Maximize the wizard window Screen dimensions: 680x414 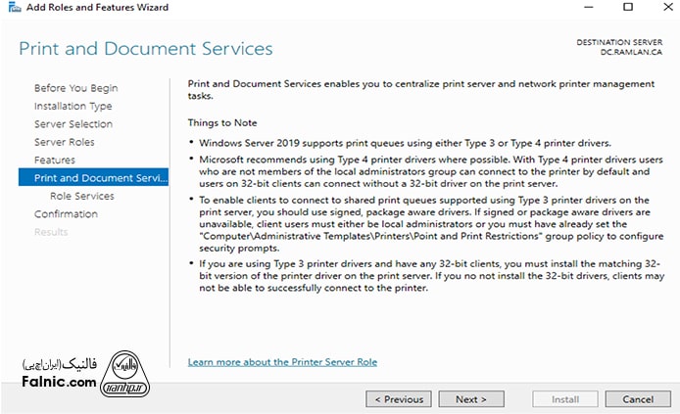coord(627,8)
